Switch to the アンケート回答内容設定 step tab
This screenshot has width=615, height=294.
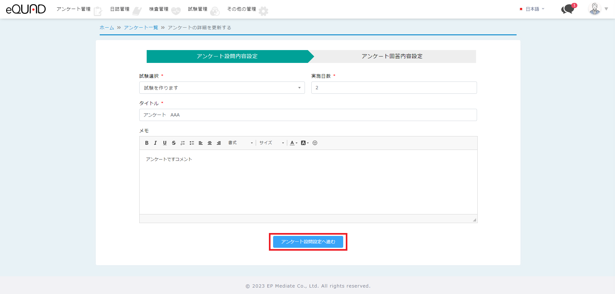click(x=392, y=56)
